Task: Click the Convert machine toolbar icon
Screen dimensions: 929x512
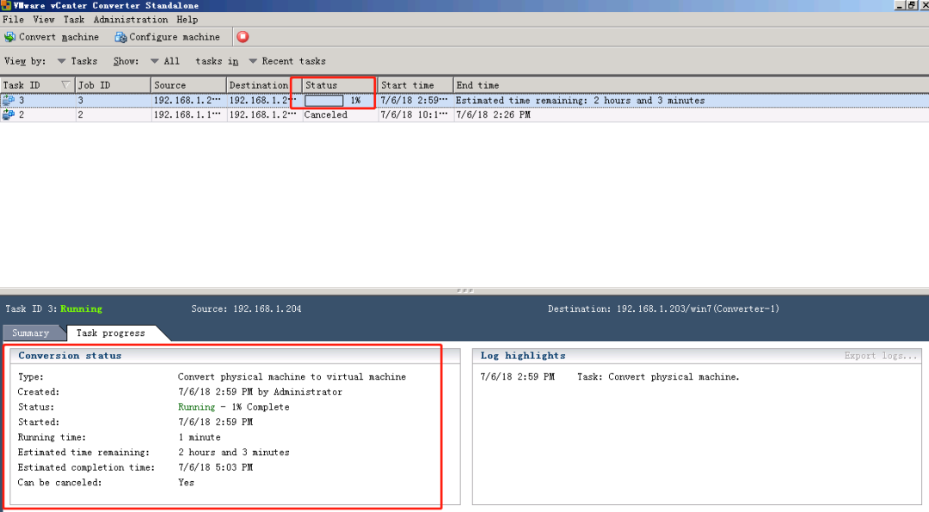Action: (x=9, y=37)
